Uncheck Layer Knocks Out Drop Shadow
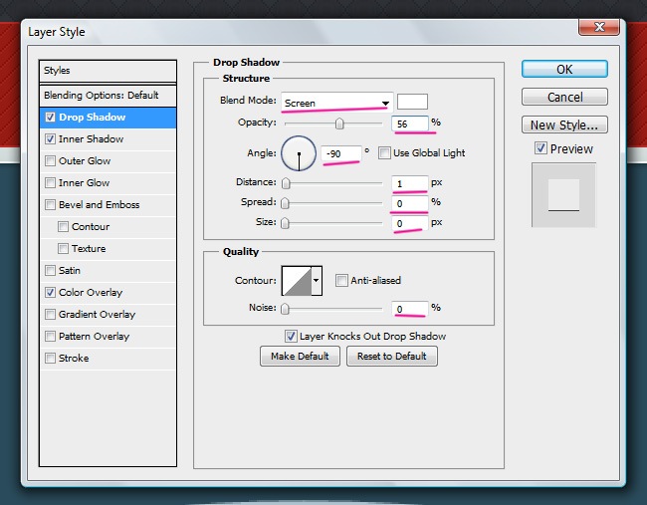 (291, 337)
